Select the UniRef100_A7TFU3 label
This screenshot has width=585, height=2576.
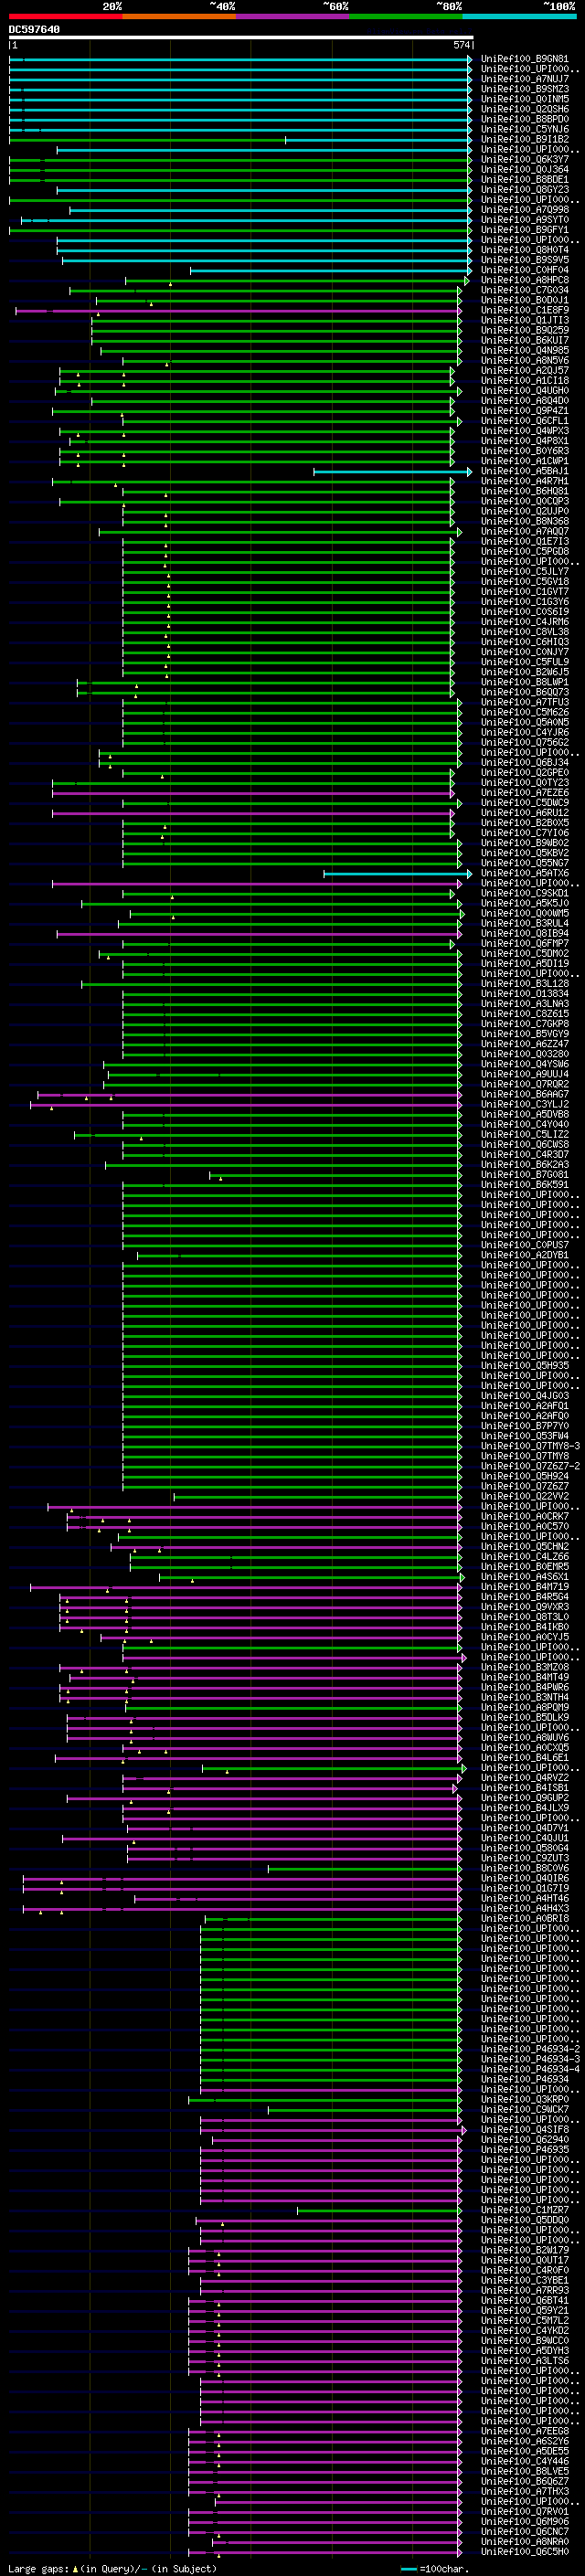point(525,702)
